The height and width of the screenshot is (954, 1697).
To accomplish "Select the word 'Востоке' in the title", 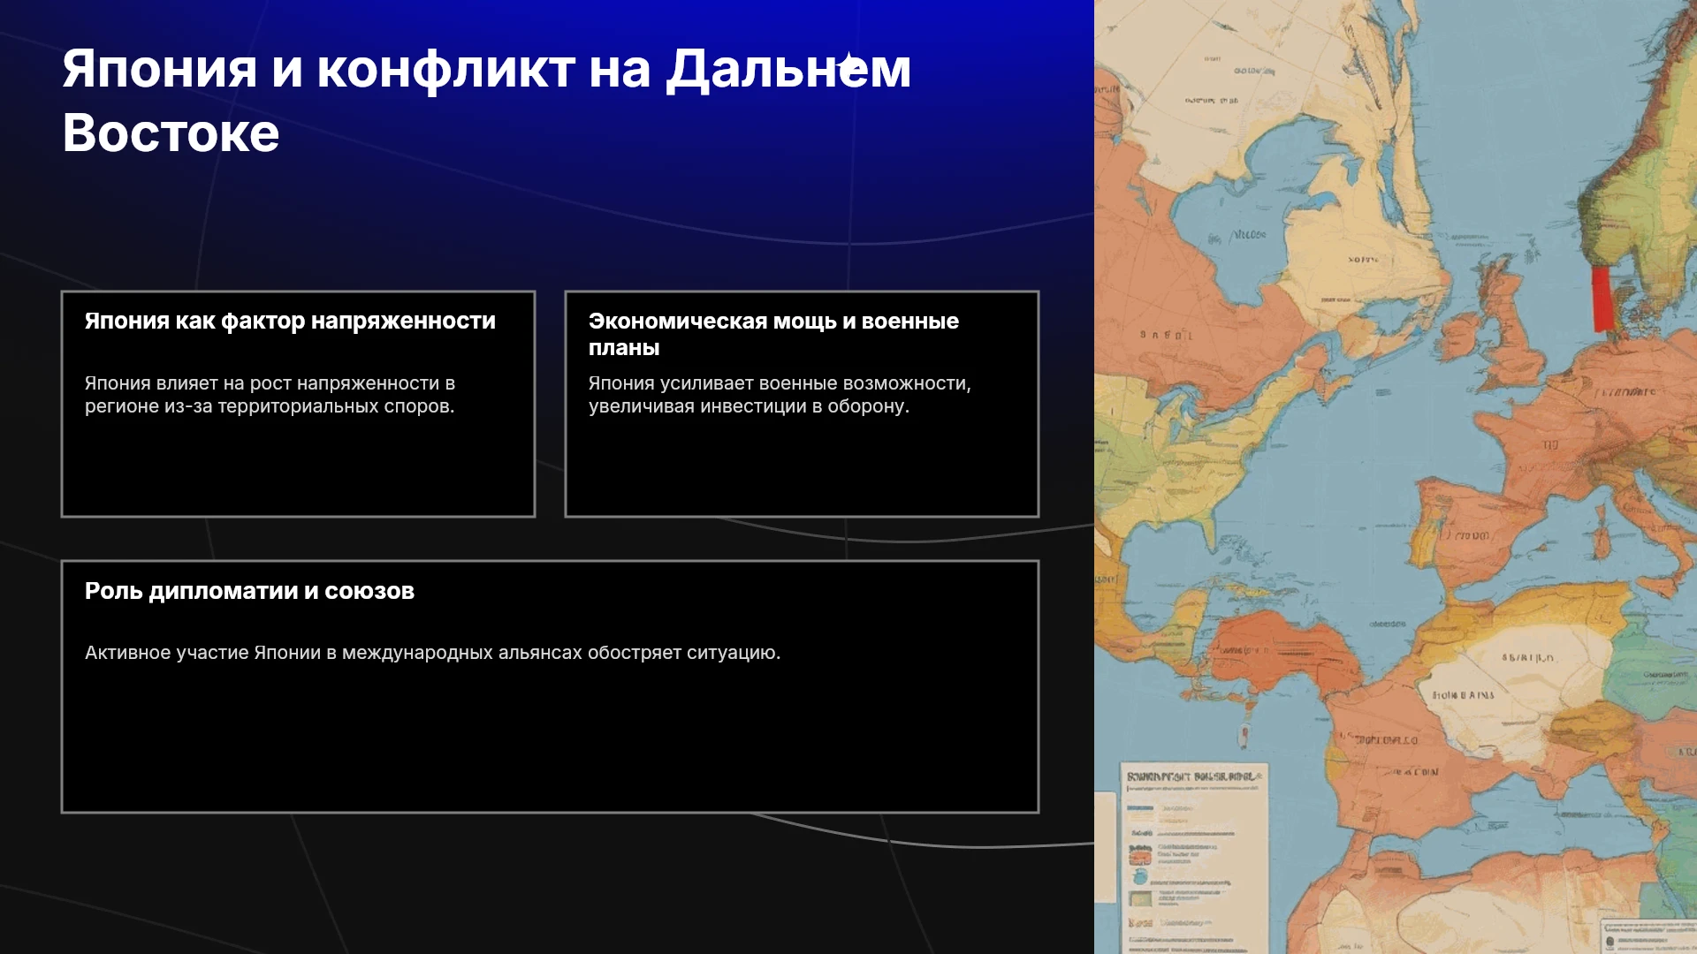I will point(171,133).
